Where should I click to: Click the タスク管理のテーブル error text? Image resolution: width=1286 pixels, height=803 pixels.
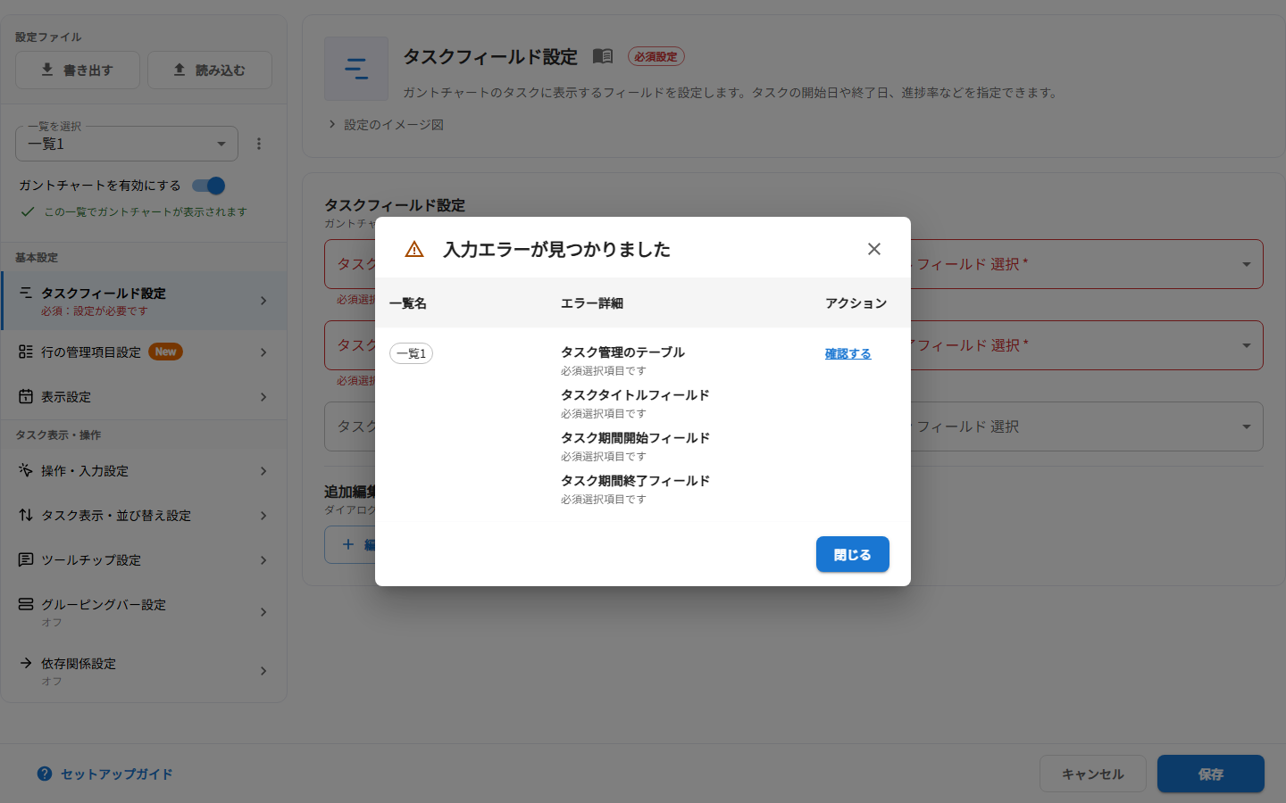coord(622,352)
